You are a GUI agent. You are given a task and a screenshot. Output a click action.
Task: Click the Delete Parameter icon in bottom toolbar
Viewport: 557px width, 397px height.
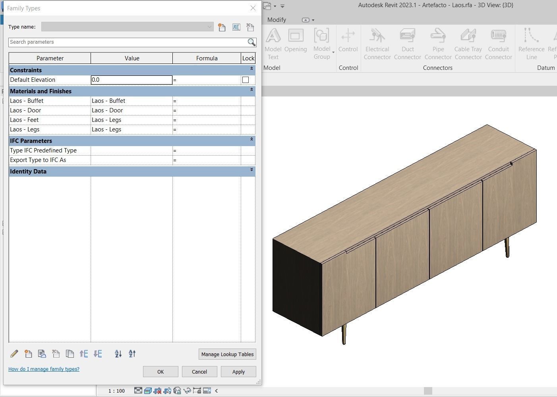(x=56, y=353)
